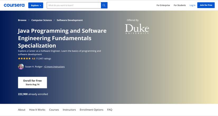Click '222,900 already enrolled' text
218x116 pixels.
(x=33, y=94)
